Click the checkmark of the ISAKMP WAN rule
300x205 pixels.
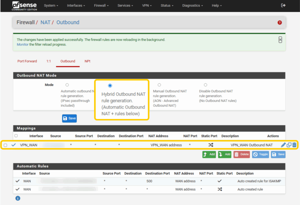[18, 181]
